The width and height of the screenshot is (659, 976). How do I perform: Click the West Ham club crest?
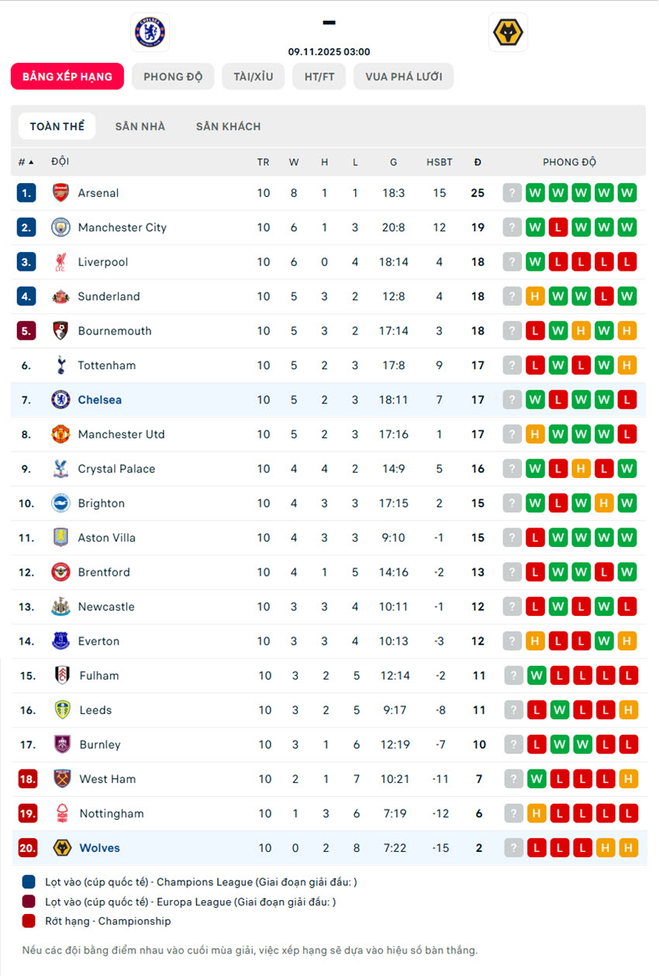click(x=62, y=779)
